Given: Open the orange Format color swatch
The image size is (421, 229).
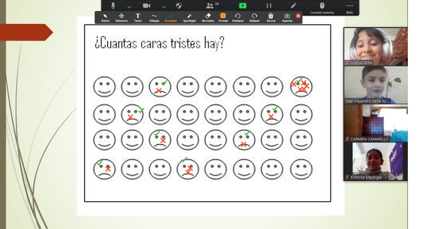Looking at the screenshot, I should tap(223, 17).
